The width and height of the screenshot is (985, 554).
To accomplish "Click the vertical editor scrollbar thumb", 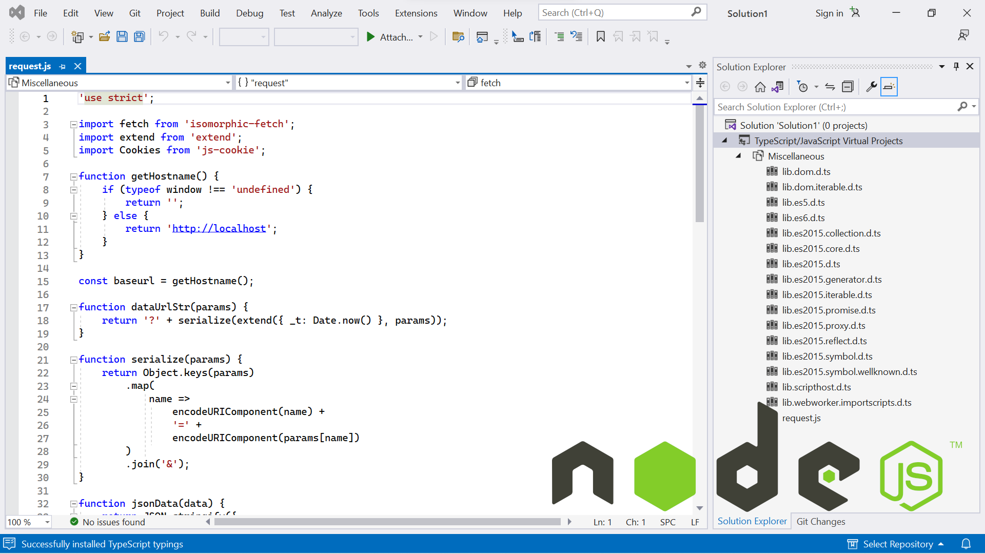I will tap(700, 164).
